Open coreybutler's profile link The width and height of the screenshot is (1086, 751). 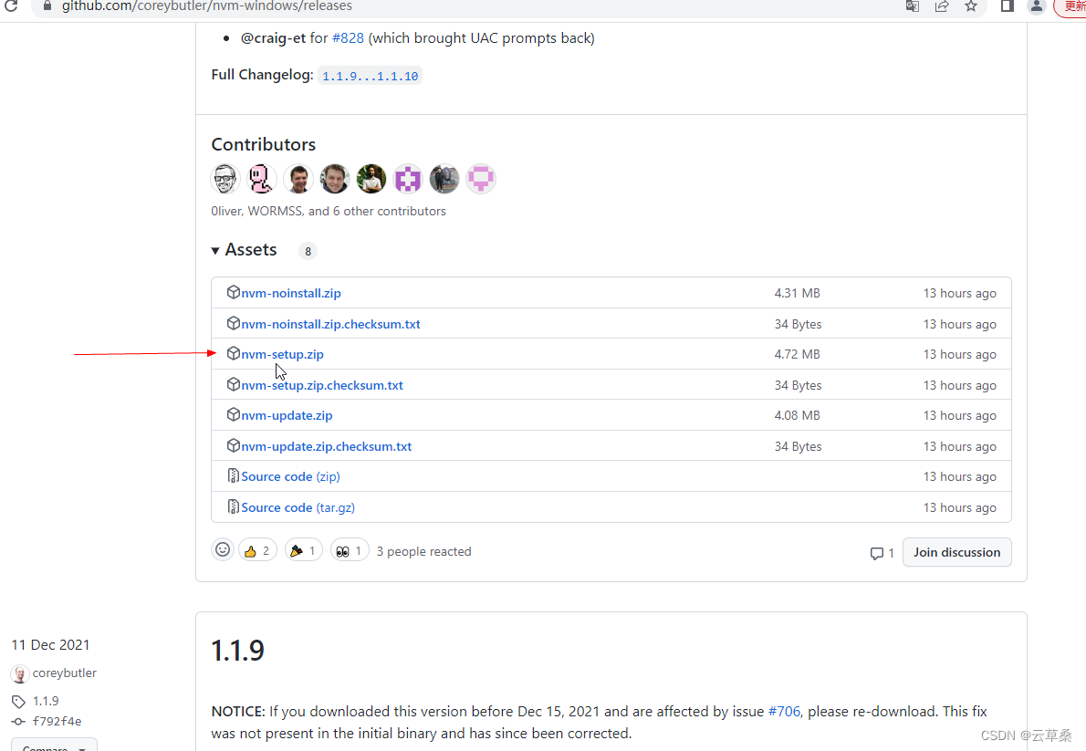65,673
